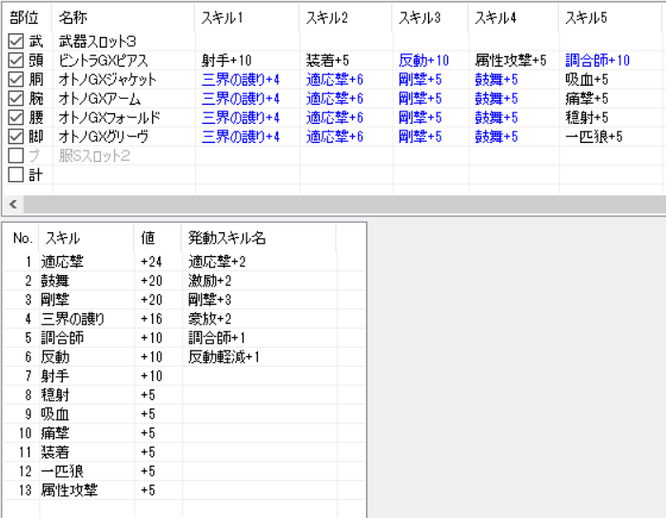Select row 4 三界の護り in skill list
Viewport: 666px width, 518px height.
185,319
